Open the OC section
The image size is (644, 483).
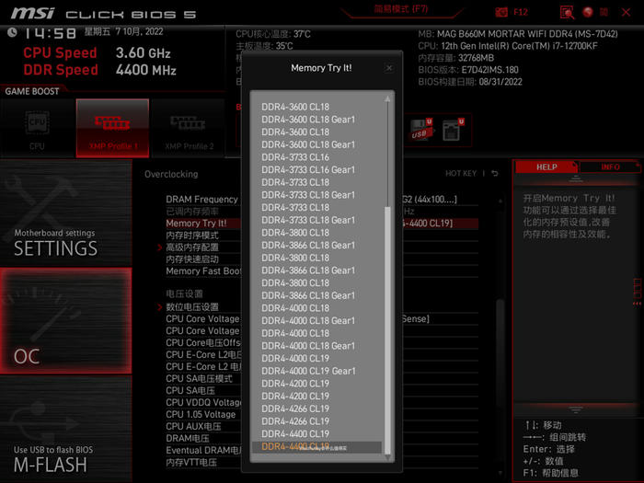pos(66,321)
